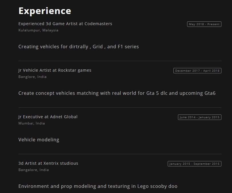Click the January 2015 - September 2015 badge
Viewport: 232px width, 193px height.
point(195,164)
